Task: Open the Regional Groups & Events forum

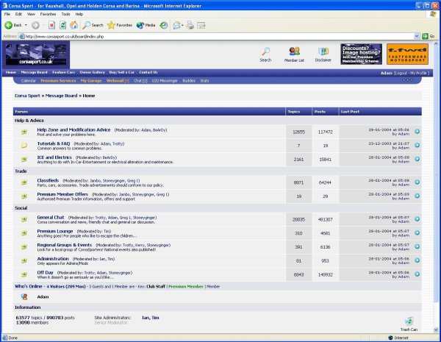Action: click(65, 245)
